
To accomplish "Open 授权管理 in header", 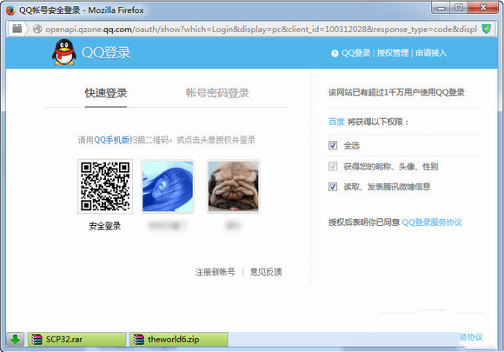I will (393, 53).
